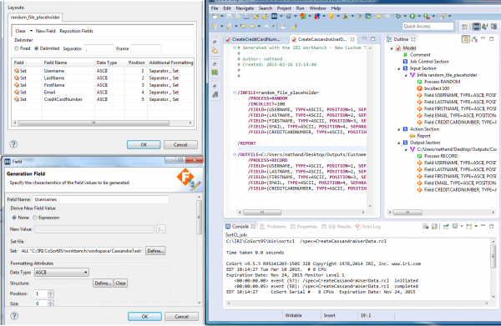Click the Outline sort icon
Screen dimensions: 501x326
click(x=474, y=39)
